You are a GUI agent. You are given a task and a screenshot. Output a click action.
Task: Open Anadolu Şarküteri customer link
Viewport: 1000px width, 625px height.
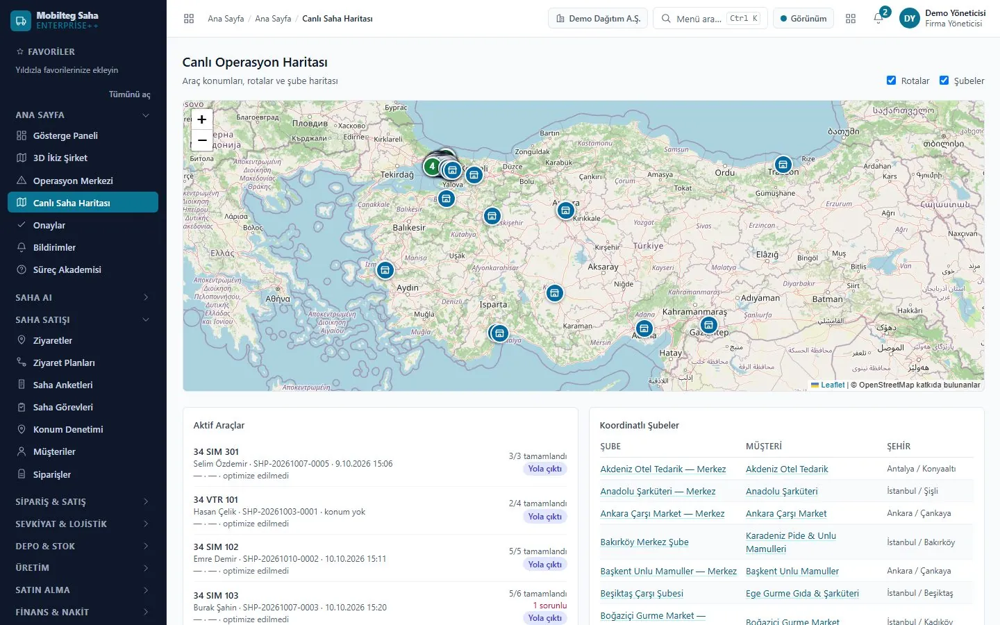(x=781, y=491)
